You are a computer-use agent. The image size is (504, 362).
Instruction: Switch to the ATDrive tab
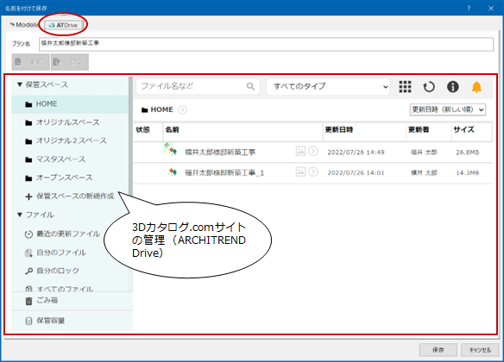click(63, 25)
